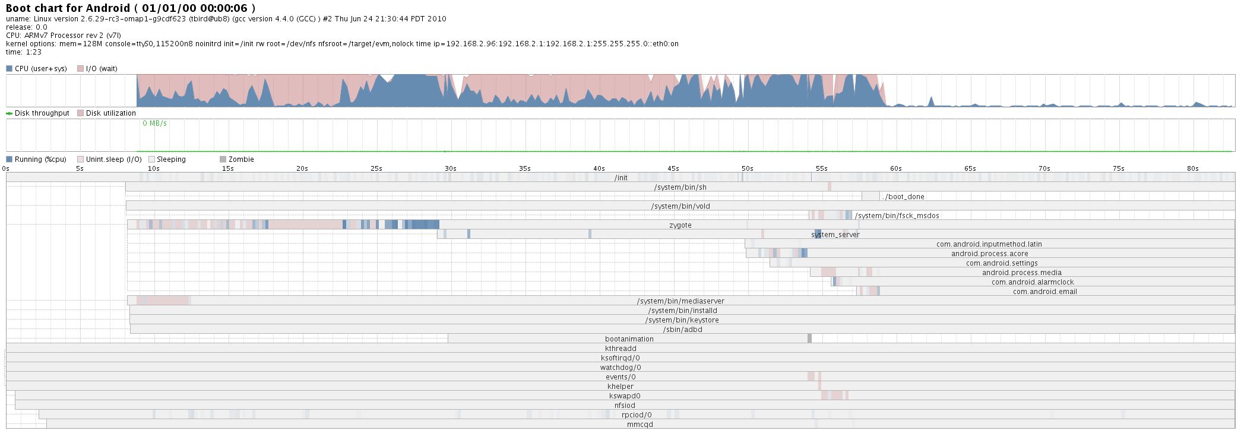Select the /init process bar label
Image resolution: width=1241 pixels, height=434 pixels.
pos(620,178)
